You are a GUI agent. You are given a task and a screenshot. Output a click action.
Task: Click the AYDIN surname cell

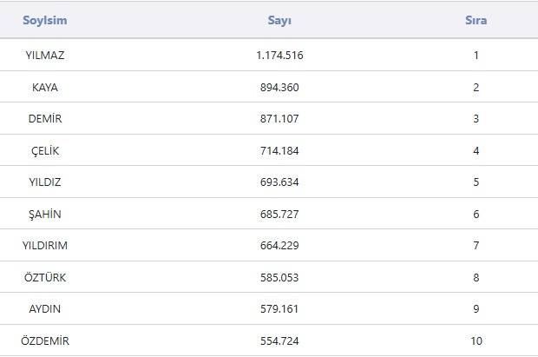pyautogui.click(x=45, y=309)
